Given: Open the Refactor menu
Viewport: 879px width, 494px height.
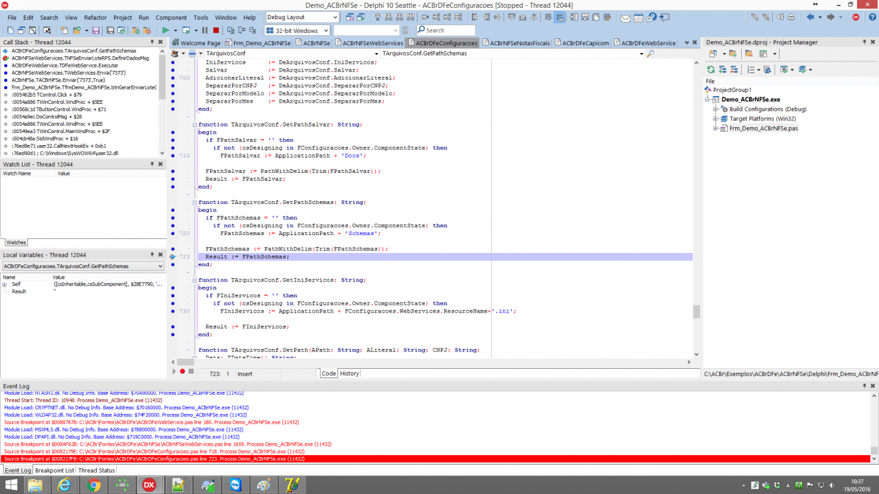Looking at the screenshot, I should [95, 17].
